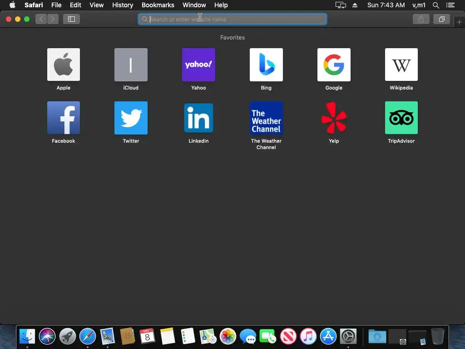This screenshot has height=349, width=465.
Task: Open the Yelp favorite
Action: (334, 118)
